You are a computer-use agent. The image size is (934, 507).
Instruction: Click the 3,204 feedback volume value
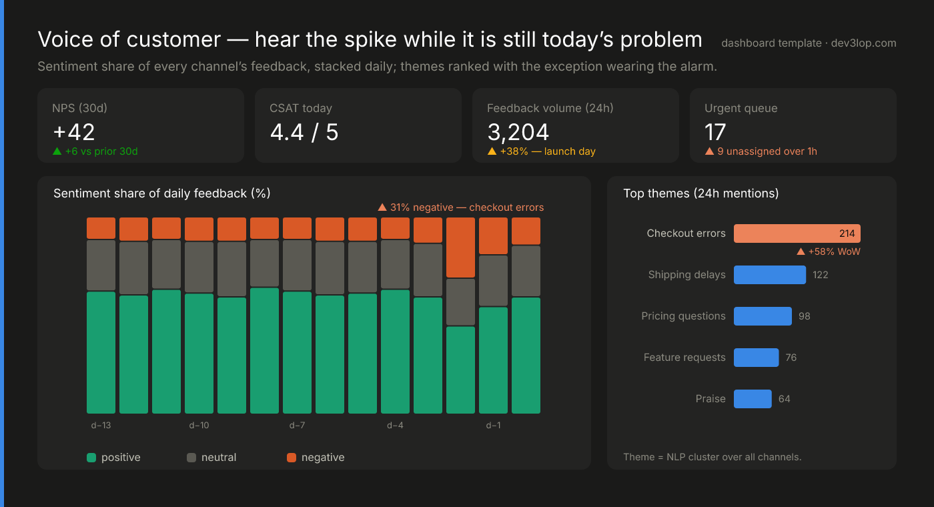[x=518, y=132]
